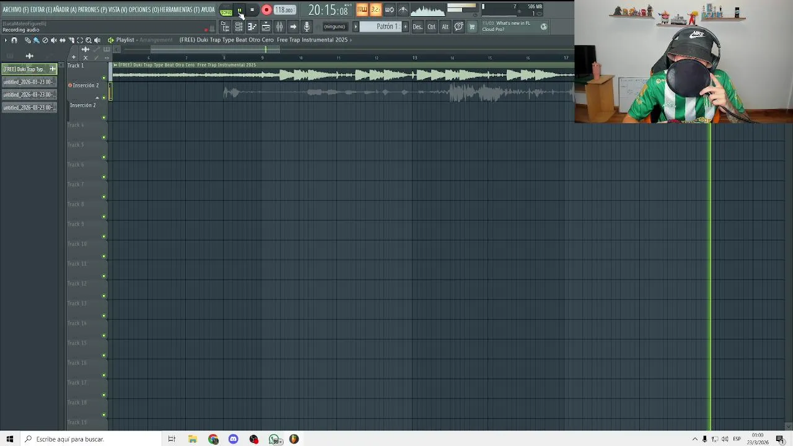Click the red record-arm dot on Inserción 2
This screenshot has width=793, height=446.
(x=70, y=85)
